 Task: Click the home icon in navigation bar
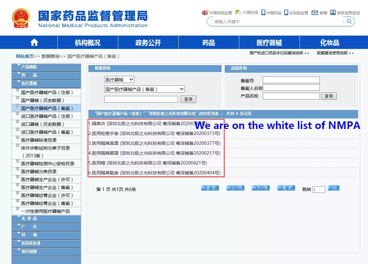(x=34, y=42)
